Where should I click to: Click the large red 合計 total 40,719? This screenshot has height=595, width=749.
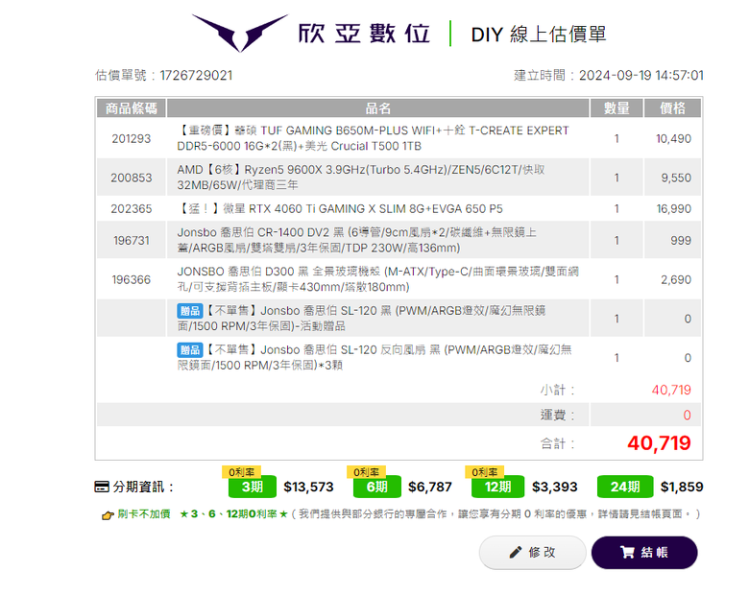click(659, 443)
